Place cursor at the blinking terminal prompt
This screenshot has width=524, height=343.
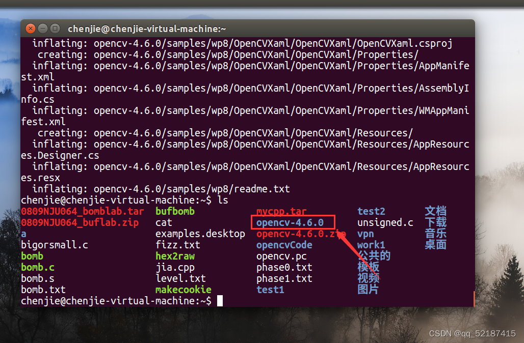pos(221,300)
